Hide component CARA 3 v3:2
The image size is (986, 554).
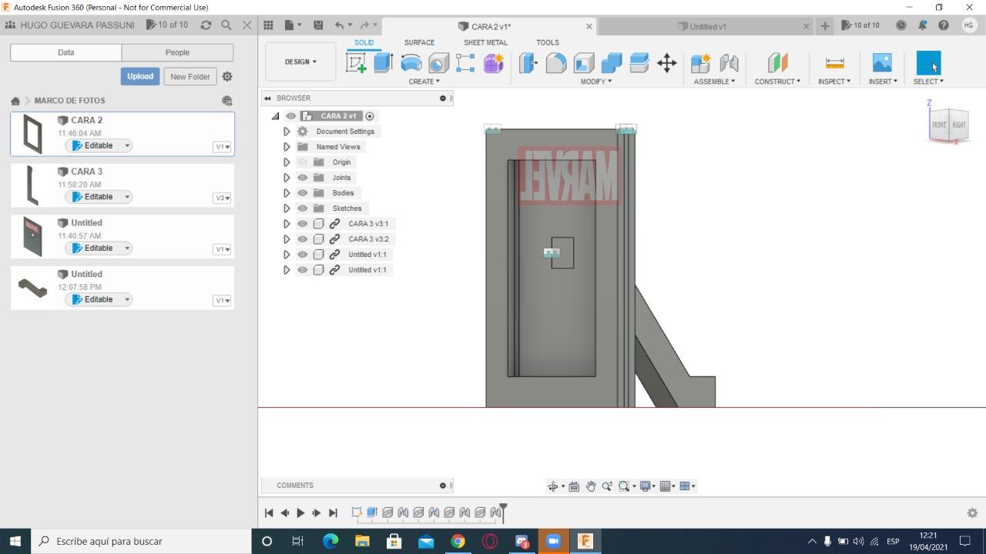click(x=303, y=239)
